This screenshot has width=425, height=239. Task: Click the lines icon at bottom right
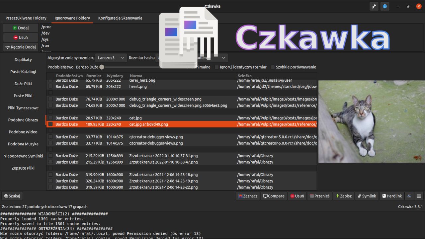(419, 196)
